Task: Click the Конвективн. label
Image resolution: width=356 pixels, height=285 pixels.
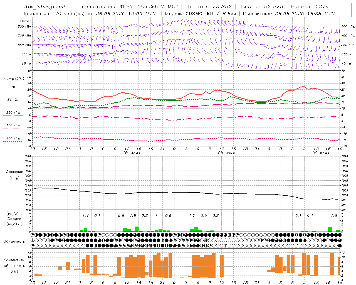Action: coord(14,260)
